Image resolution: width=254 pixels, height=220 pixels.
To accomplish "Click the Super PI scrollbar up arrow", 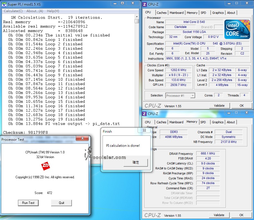I will (137, 17).
